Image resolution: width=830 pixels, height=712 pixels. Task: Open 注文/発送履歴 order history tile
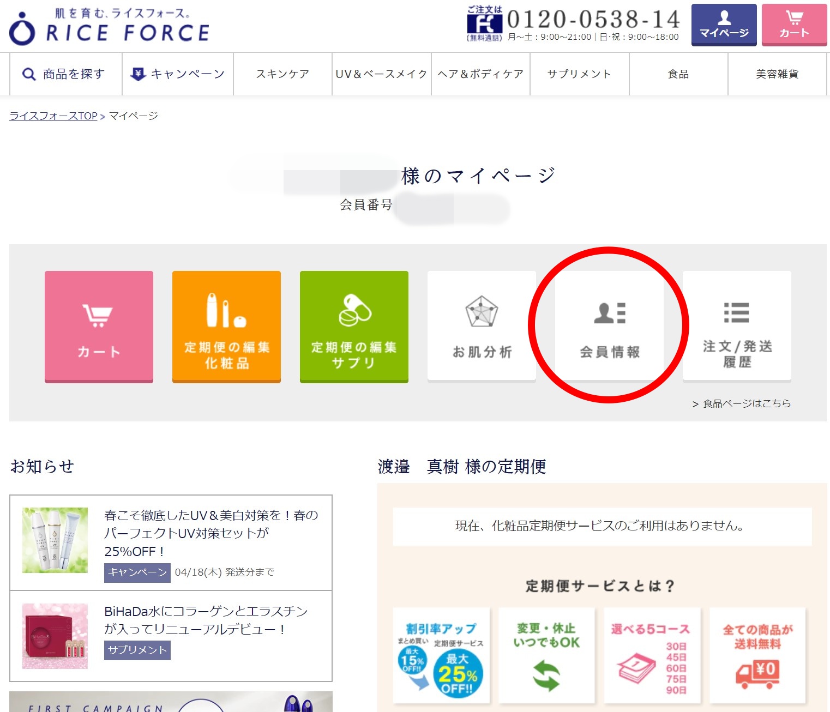tap(737, 327)
